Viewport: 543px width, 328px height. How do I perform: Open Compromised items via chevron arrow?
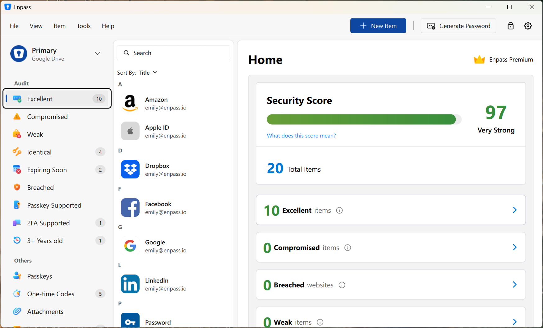[515, 247]
